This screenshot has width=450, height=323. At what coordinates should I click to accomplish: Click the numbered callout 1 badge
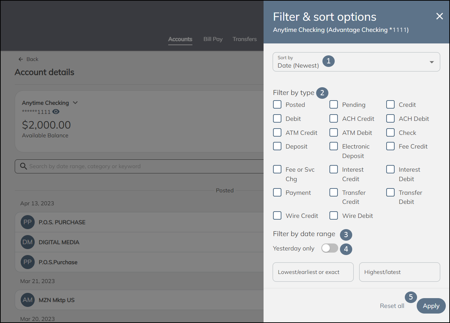point(328,61)
